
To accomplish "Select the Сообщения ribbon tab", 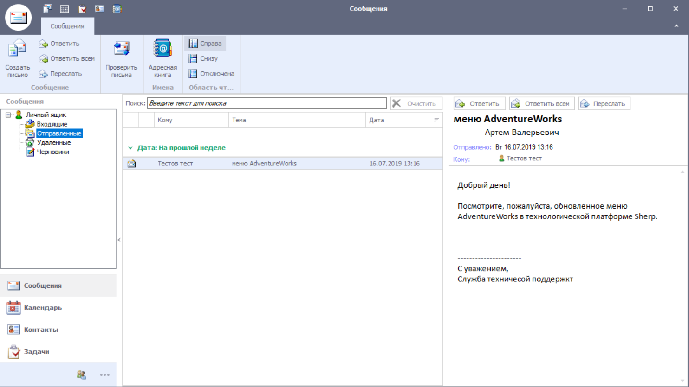I will pos(67,26).
